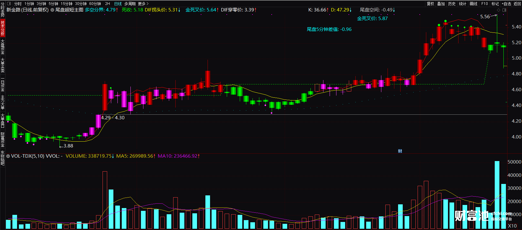Open the 东财贴吧 sidebar tab
Image resolution: width=522 pixels, height=230 pixels.
point(2,158)
